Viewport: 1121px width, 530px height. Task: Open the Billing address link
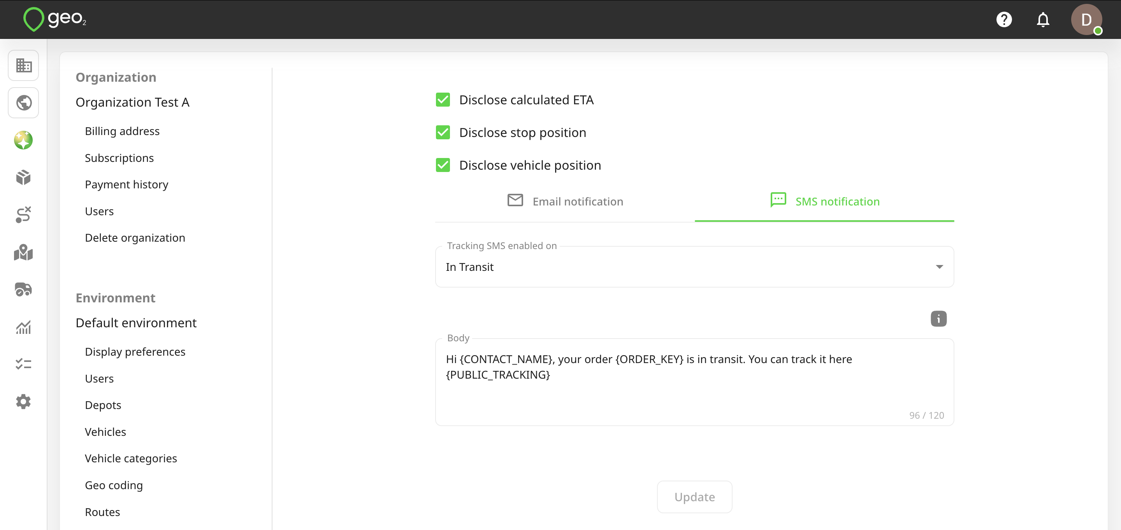122,131
